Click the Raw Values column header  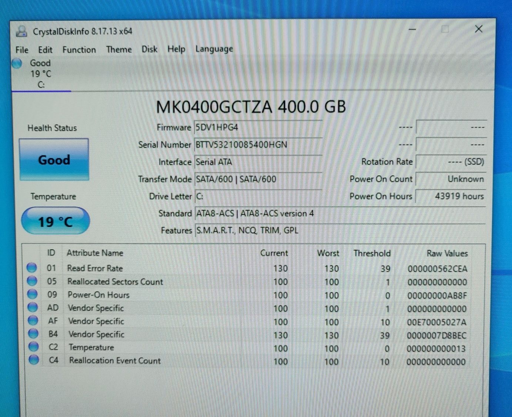coord(447,253)
